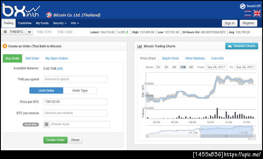Click the Bitcoin Co. Ltd. round logo

tap(49, 15)
